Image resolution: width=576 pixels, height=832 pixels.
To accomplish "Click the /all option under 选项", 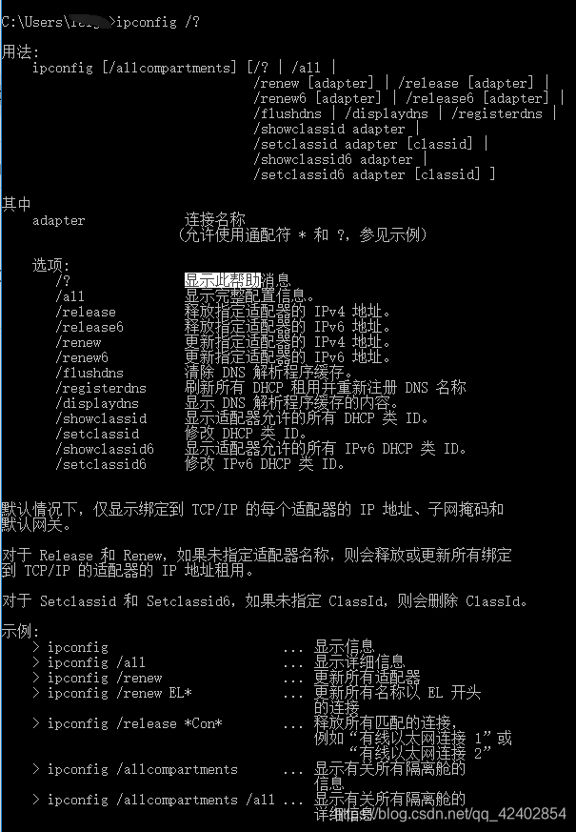I will (x=70, y=296).
